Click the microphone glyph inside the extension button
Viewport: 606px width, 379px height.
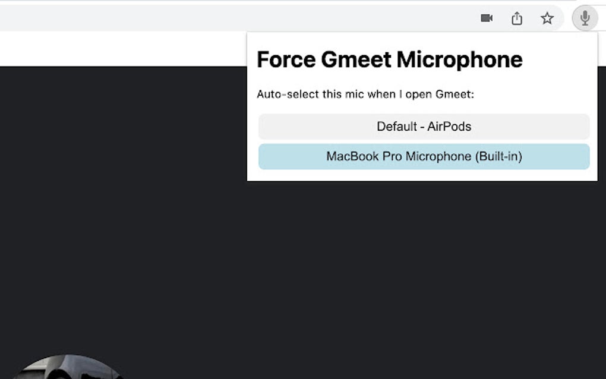coord(585,18)
